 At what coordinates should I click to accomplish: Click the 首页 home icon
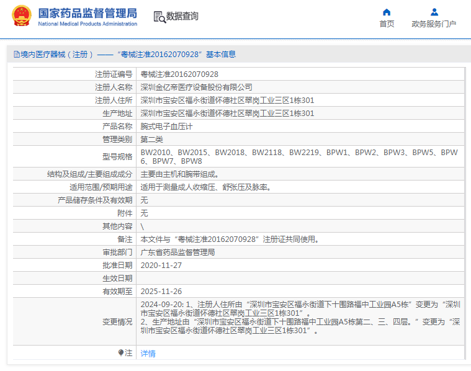click(387, 12)
